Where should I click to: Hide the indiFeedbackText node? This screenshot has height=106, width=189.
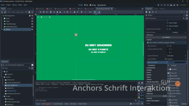32,27
